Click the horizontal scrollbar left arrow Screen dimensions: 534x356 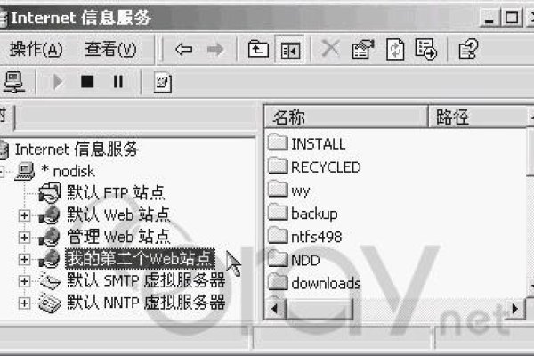(x=275, y=309)
